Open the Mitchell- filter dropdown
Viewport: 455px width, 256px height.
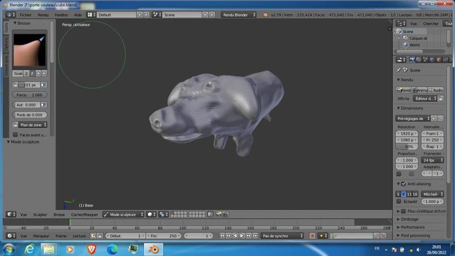tap(432, 194)
